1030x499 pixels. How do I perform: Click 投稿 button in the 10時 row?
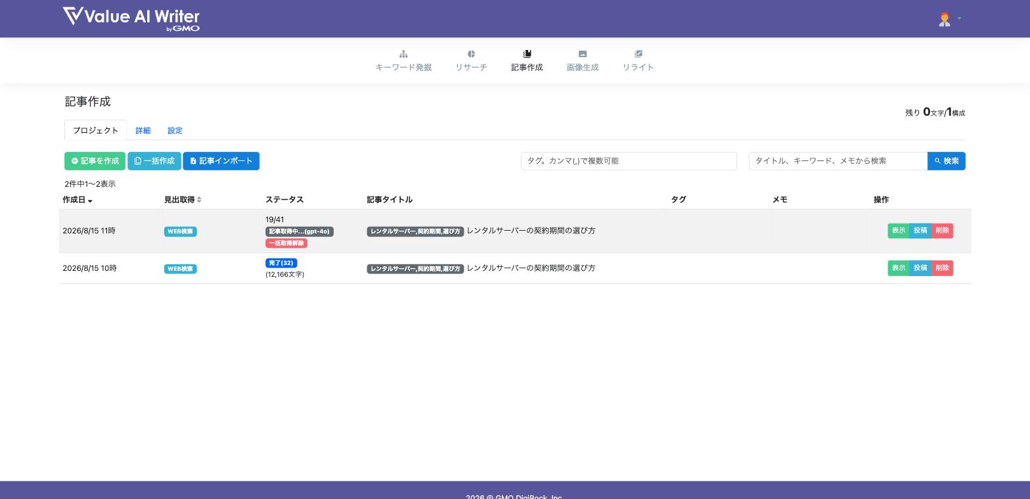pos(920,268)
